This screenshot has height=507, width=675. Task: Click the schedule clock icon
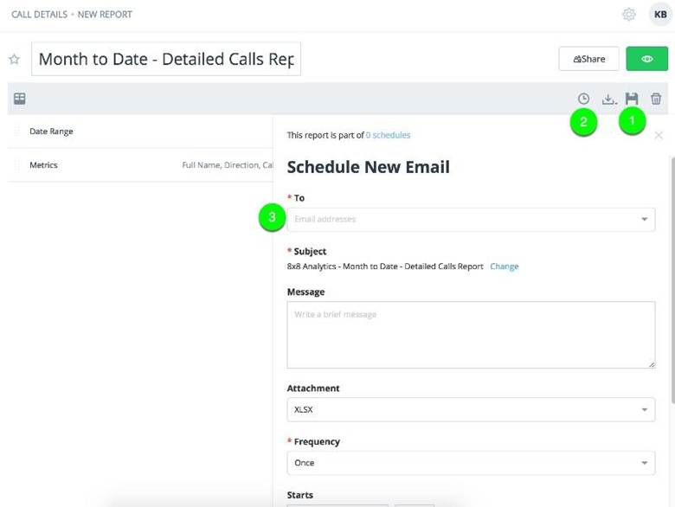pos(583,99)
